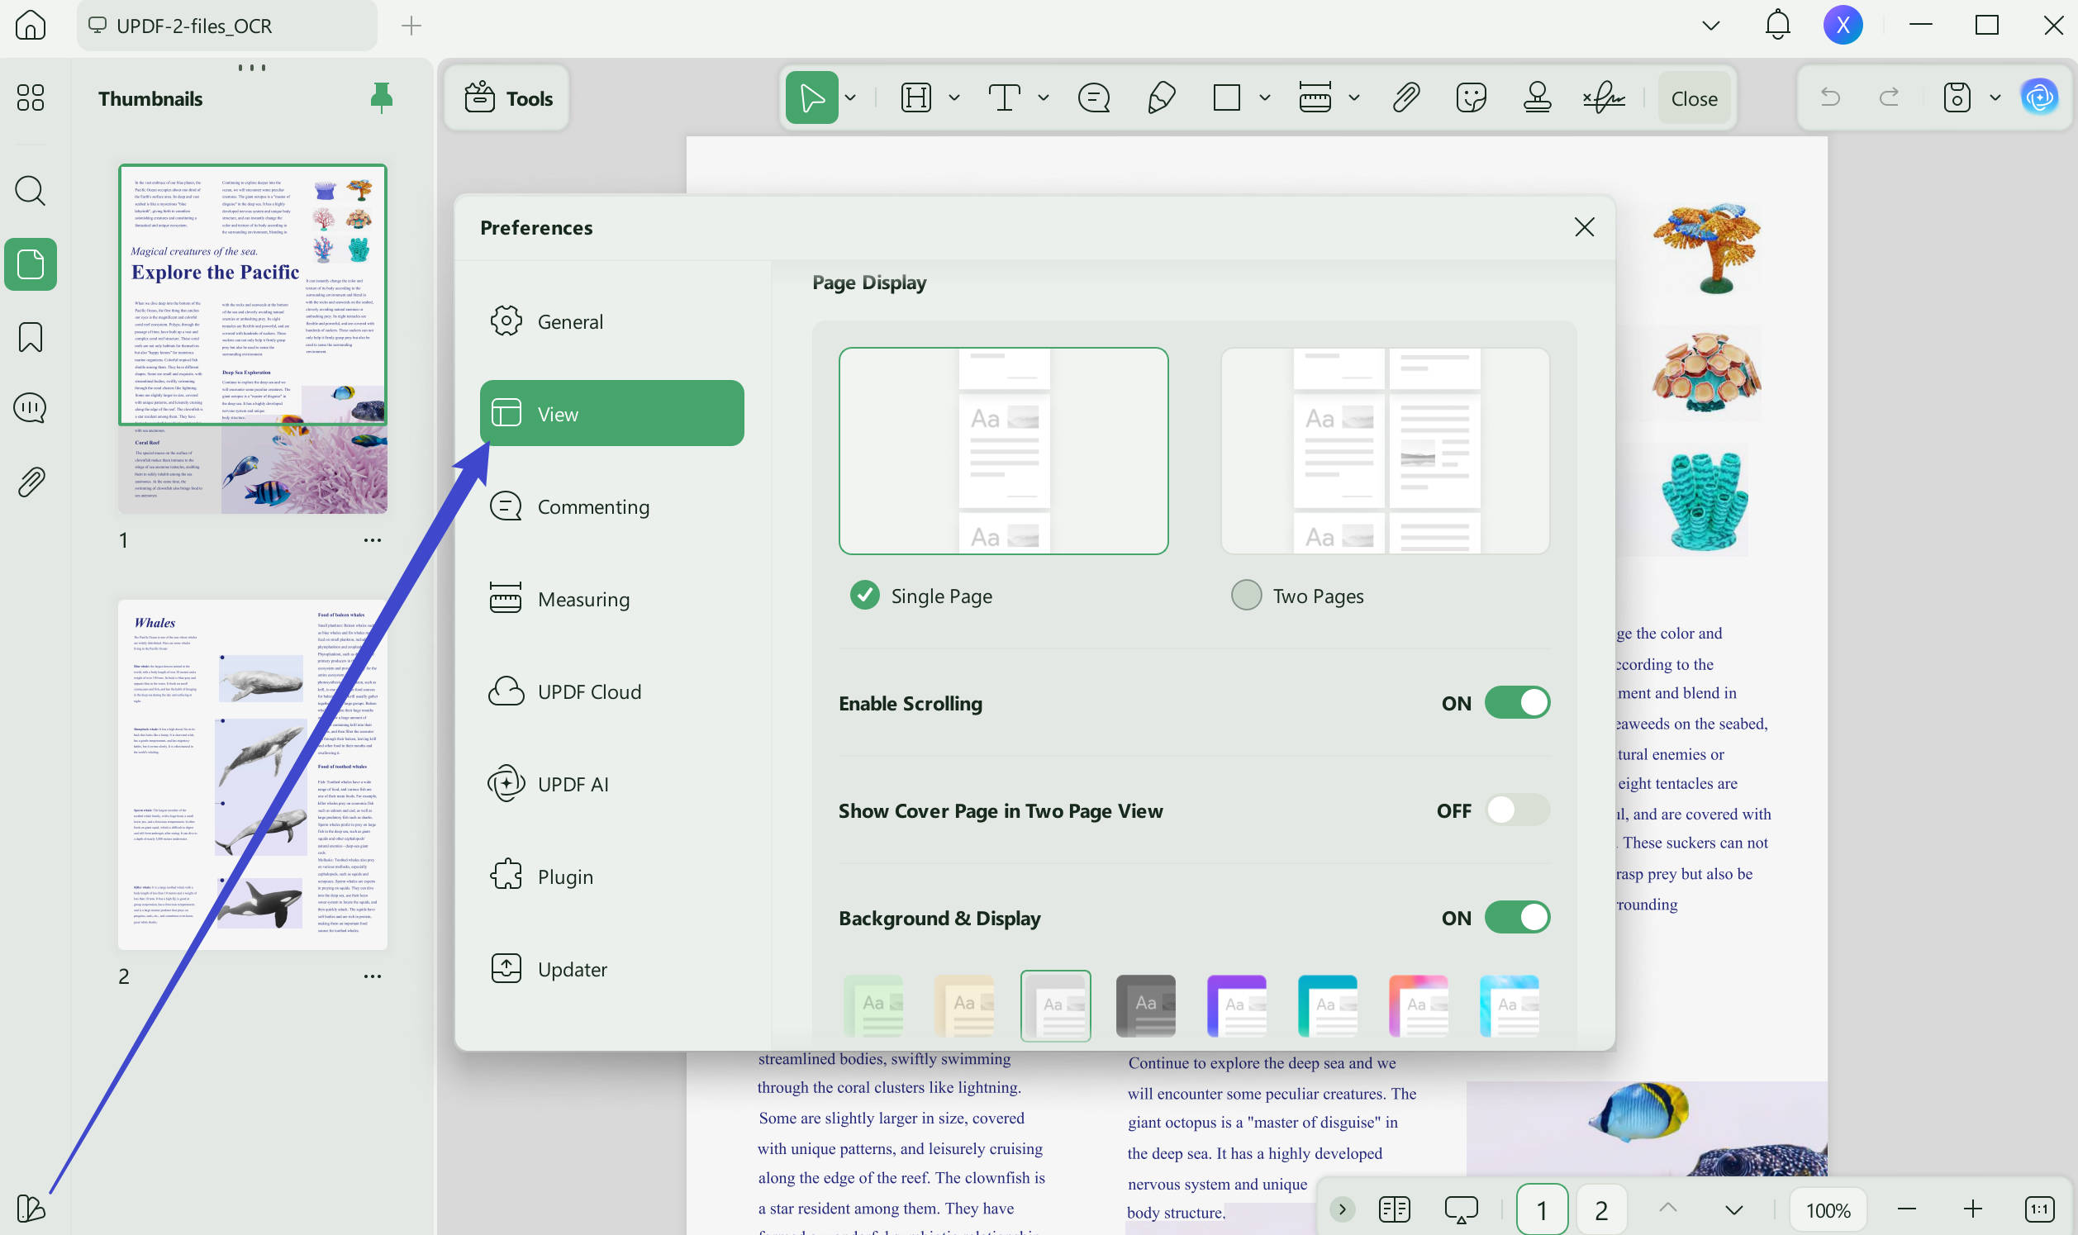Open the Signature tool
Viewport: 2078px width, 1235px height.
click(x=1604, y=98)
